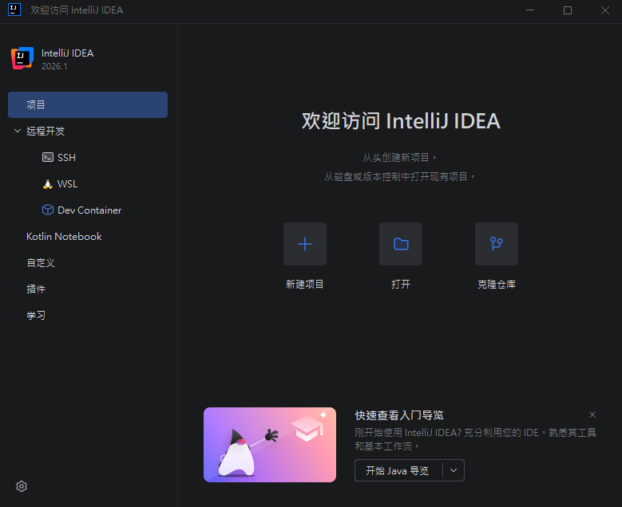Click the branch icon for 克隆仓库

pyautogui.click(x=496, y=244)
